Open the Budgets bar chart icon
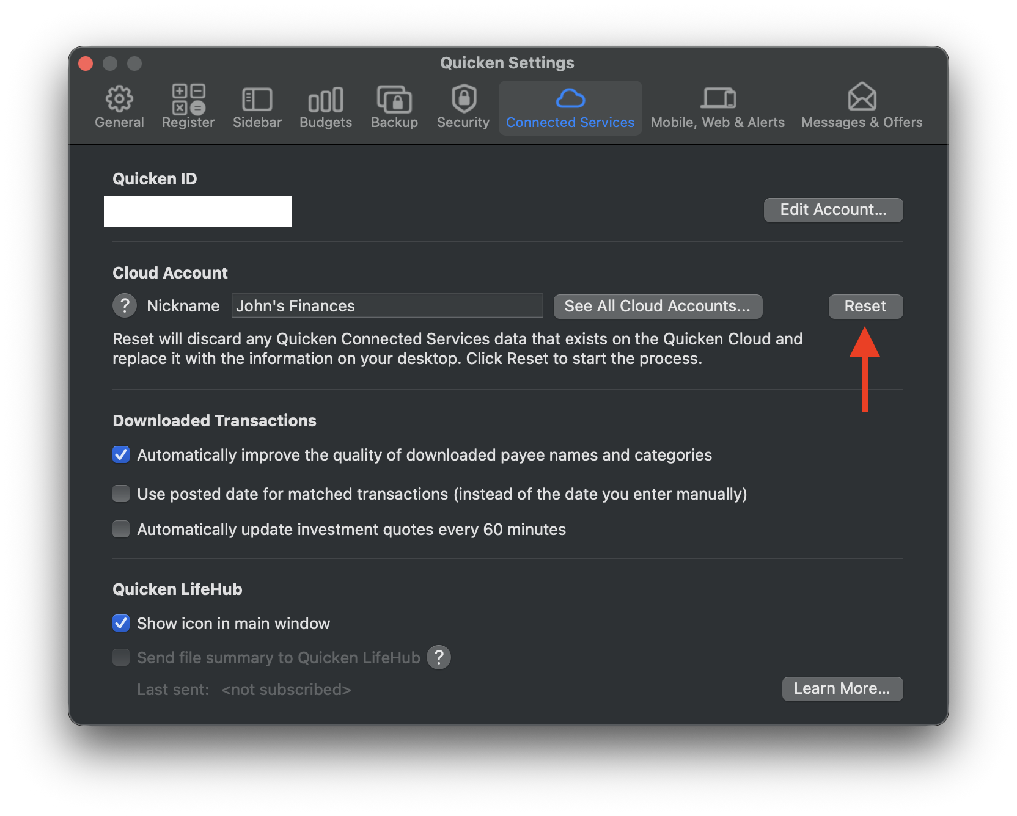The height and width of the screenshot is (816, 1017). click(x=326, y=100)
